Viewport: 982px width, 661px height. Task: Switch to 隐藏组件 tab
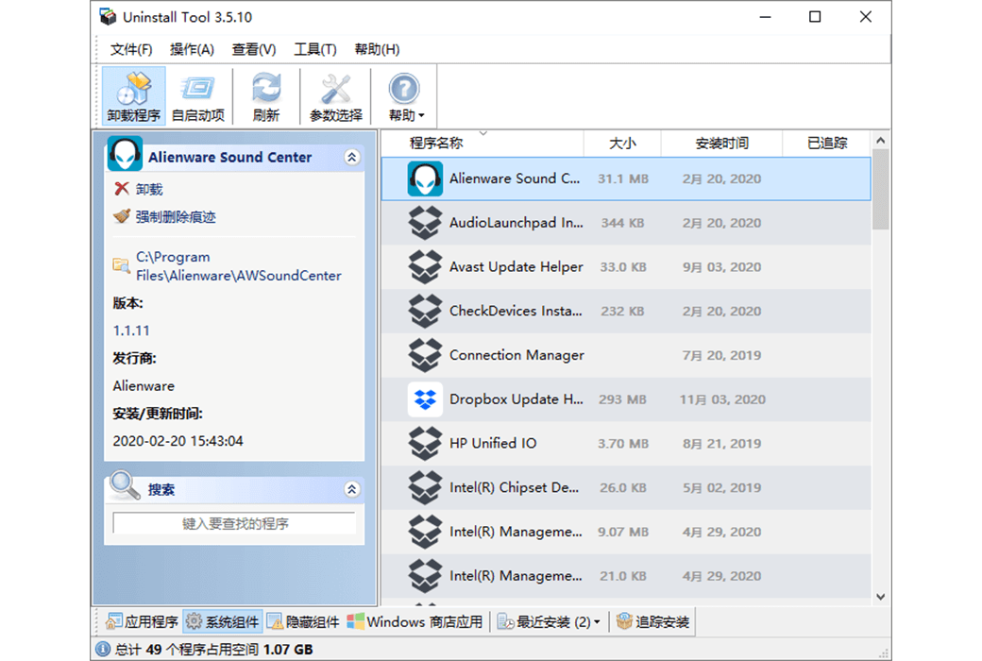(304, 621)
